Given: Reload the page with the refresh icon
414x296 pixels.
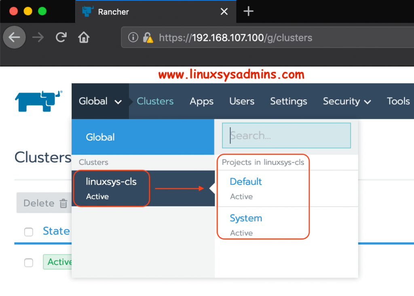Looking at the screenshot, I should (61, 37).
